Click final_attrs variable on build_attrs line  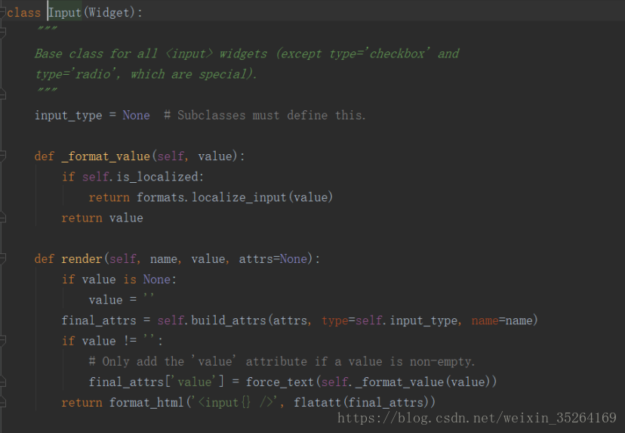tap(98, 320)
